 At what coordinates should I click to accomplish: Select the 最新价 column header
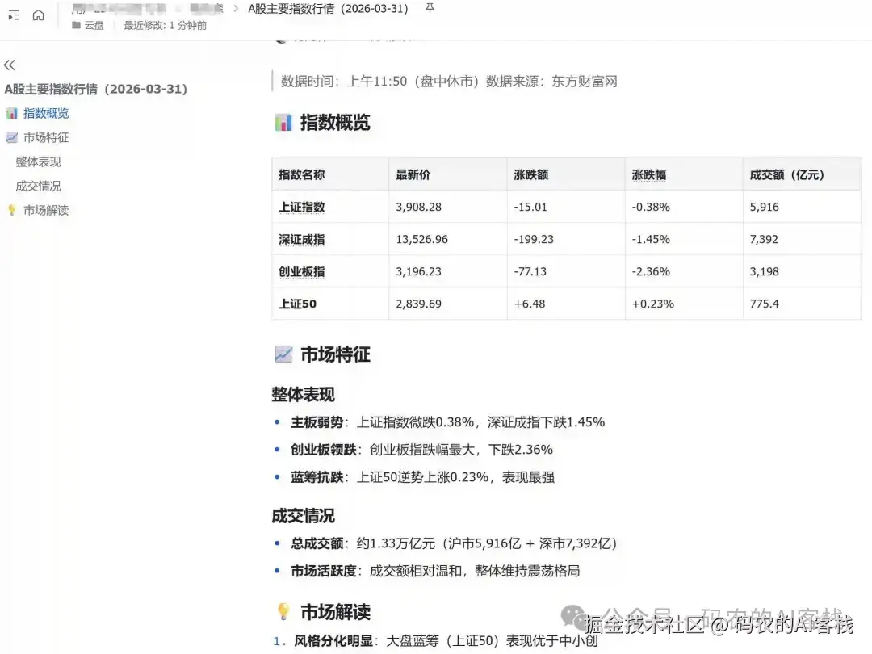click(447, 174)
